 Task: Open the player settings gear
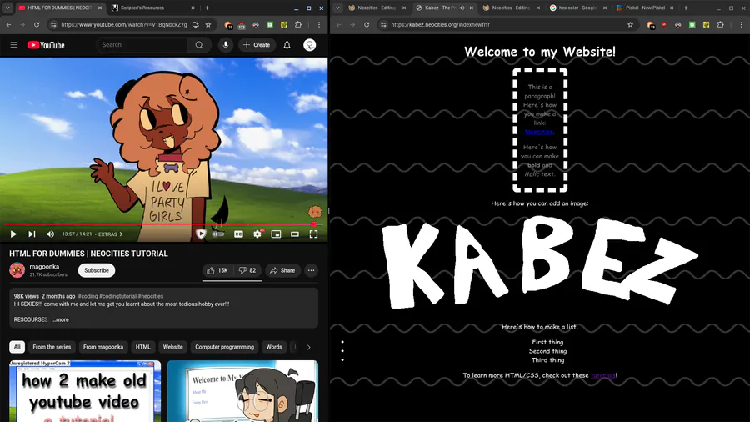click(x=257, y=234)
